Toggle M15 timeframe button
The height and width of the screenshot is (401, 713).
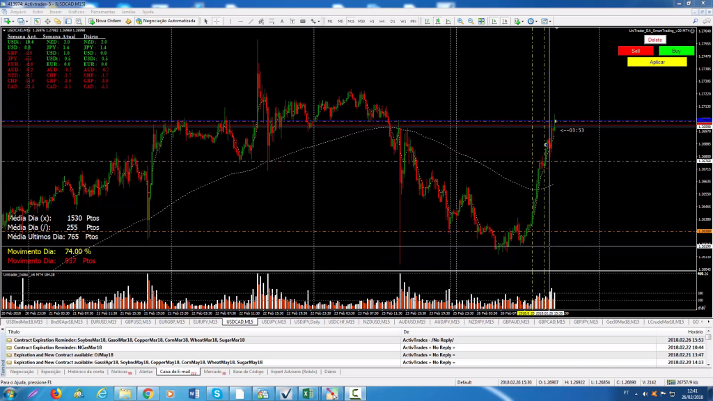[351, 21]
